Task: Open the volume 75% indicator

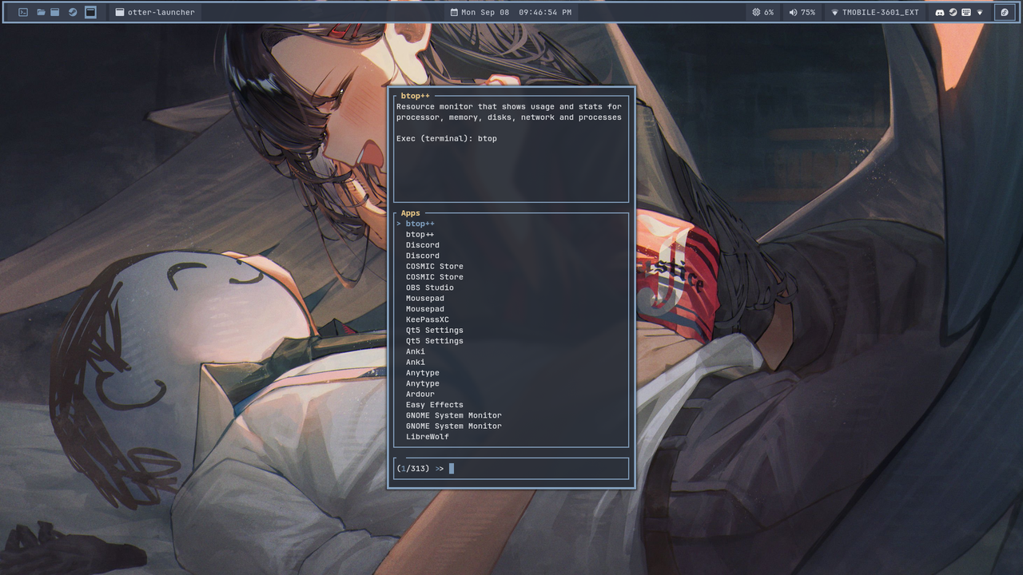Action: coord(802,12)
